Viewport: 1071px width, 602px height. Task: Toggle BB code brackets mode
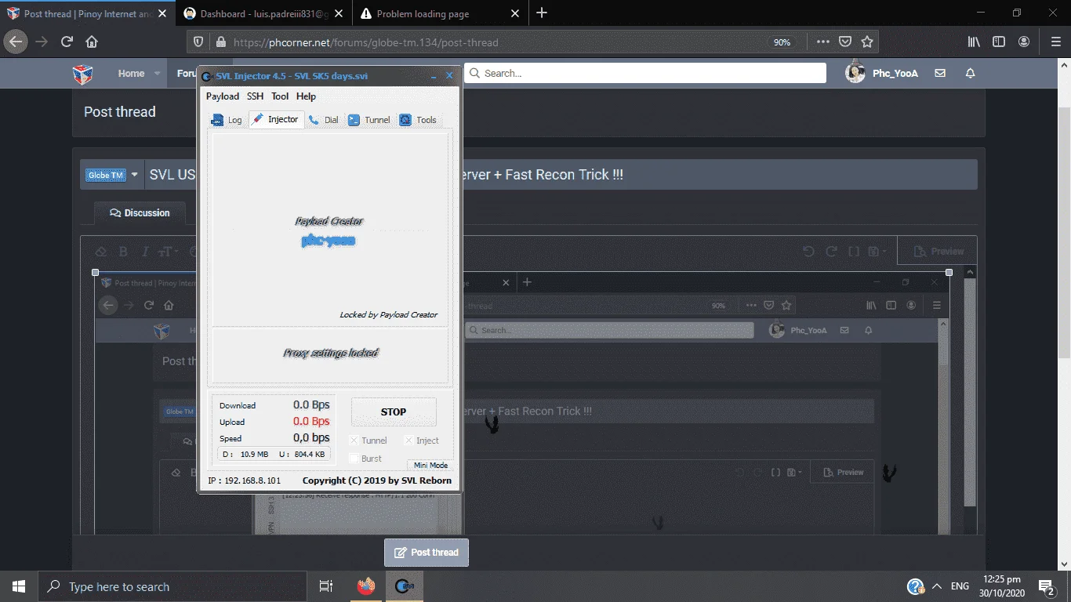click(855, 252)
